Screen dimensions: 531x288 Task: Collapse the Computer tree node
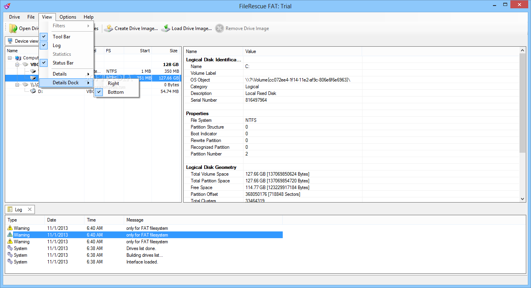[x=10, y=58]
